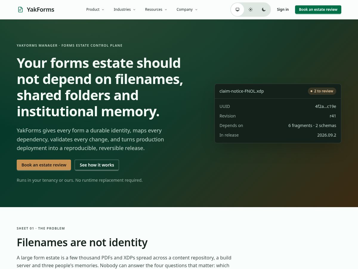This screenshot has width=358, height=269.
Task: Switch to light theme sun icon
Action: [x=251, y=10]
